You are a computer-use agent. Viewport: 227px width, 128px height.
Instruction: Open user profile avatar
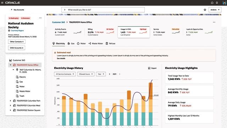coord(224,2)
